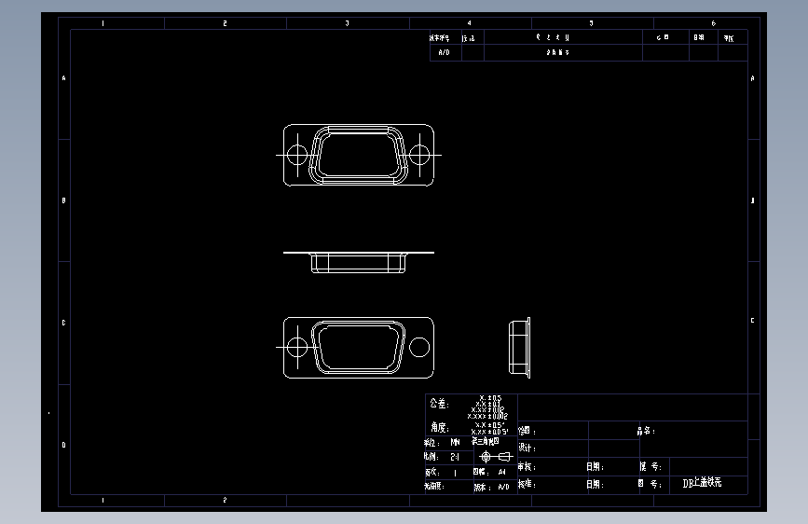The width and height of the screenshot is (808, 524).
Task: Select the bottom plan view of the shell
Action: click(x=359, y=347)
